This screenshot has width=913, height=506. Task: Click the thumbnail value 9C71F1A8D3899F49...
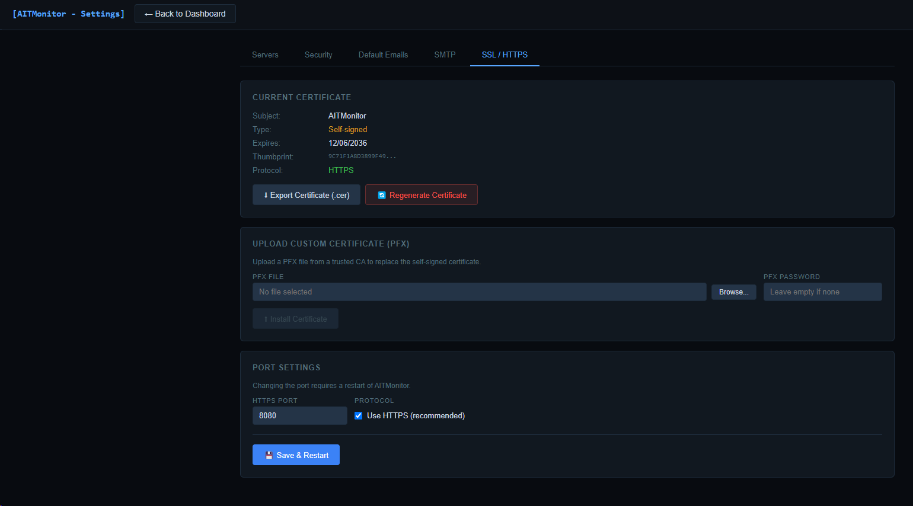(x=362, y=156)
